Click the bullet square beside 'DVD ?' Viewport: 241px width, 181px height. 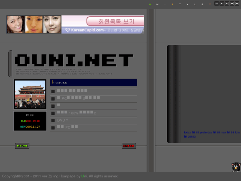pyautogui.click(x=53, y=121)
